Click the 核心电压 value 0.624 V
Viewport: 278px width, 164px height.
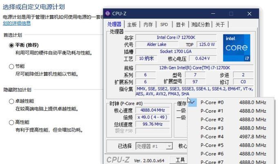point(203,59)
